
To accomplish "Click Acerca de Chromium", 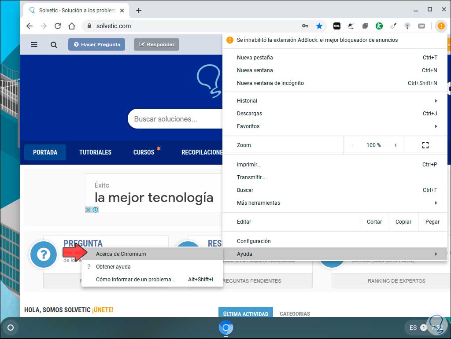I will tap(152, 254).
